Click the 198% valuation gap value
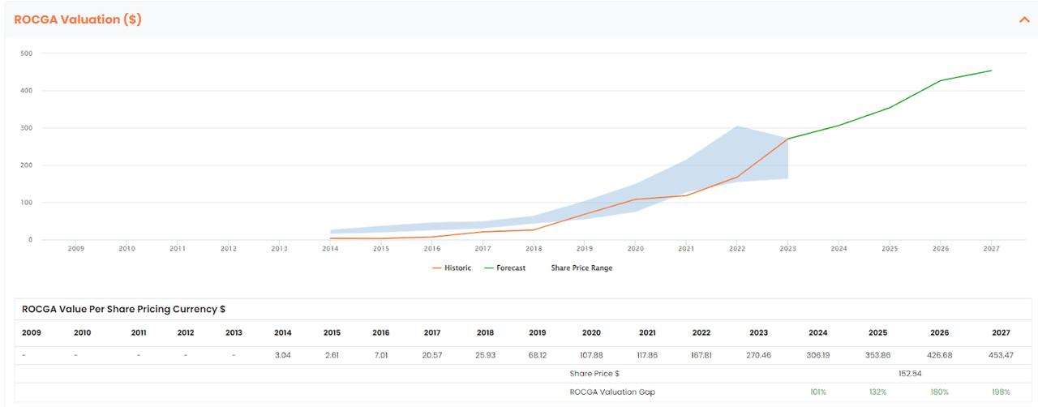Viewport: 1038px width, 407px height. [x=999, y=392]
